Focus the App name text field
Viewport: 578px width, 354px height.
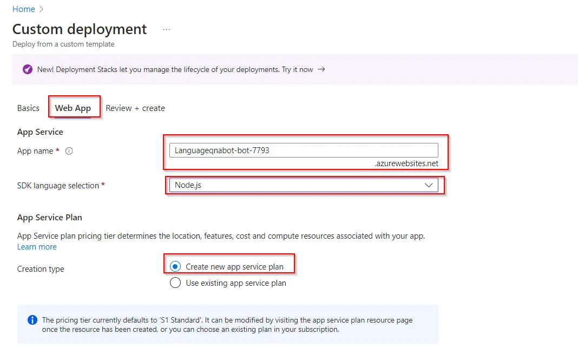pyautogui.click(x=303, y=150)
